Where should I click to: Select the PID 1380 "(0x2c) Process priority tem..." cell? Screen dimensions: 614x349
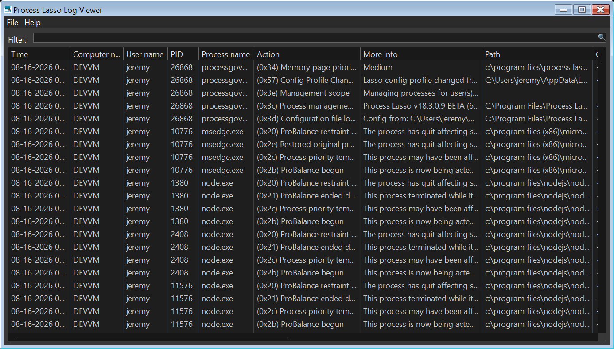point(306,209)
